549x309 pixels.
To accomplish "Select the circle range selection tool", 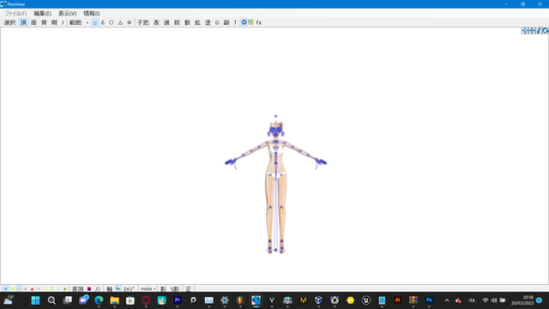I will point(112,22).
